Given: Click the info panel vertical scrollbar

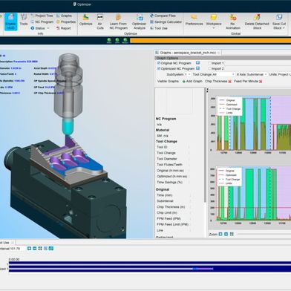Looking at the screenshot, I should pyautogui.click(x=205, y=145).
